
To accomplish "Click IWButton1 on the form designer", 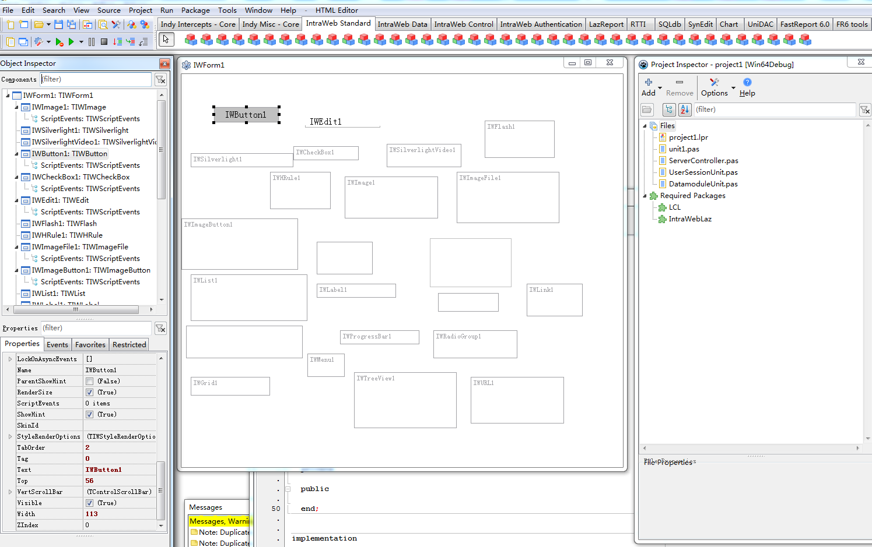I will pyautogui.click(x=246, y=115).
